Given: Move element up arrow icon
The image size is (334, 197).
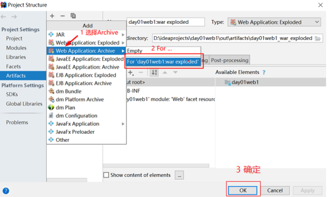Looking at the screenshot, I should (165, 73).
